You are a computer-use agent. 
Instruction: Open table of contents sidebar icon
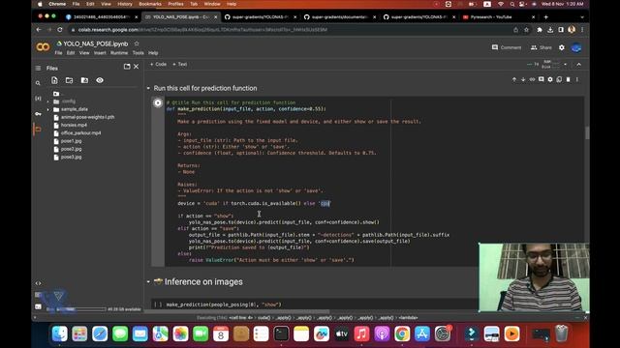[x=38, y=69]
